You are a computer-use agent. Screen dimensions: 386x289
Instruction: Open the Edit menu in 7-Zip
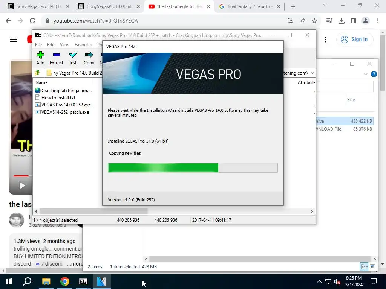click(x=51, y=45)
